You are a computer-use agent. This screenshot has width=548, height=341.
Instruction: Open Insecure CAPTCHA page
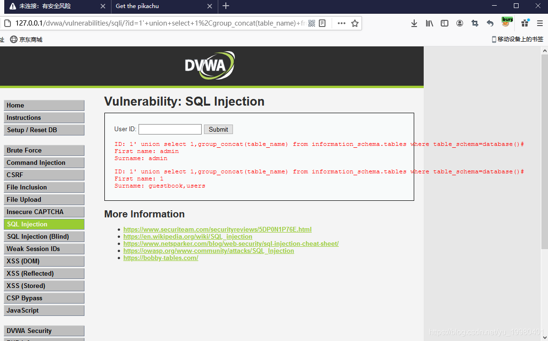coord(44,212)
